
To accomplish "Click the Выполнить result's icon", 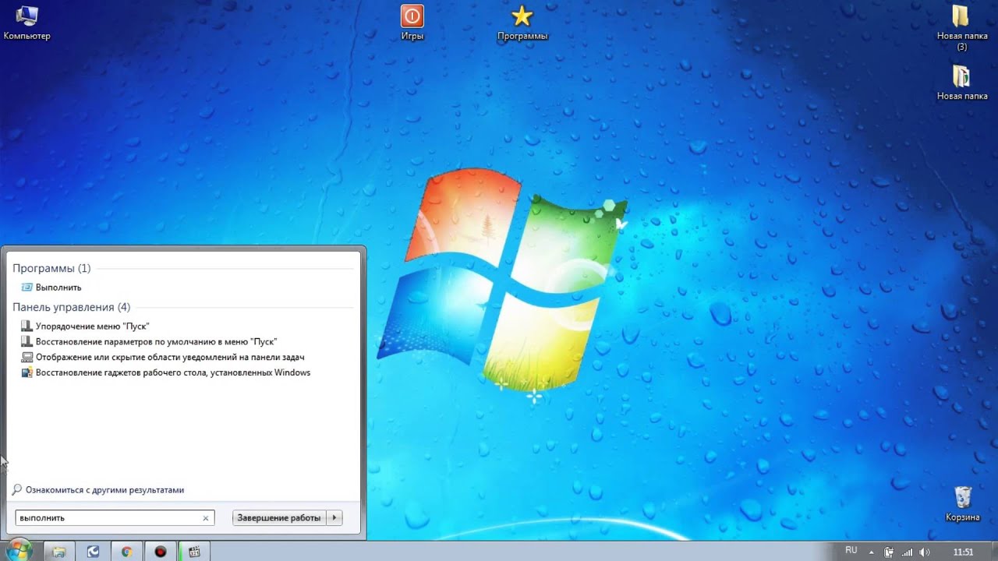I will click(x=27, y=288).
